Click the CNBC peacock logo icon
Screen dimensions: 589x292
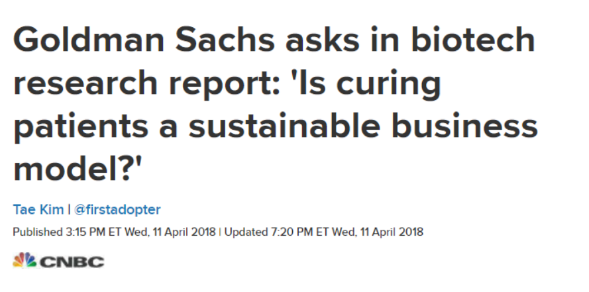pos(25,260)
